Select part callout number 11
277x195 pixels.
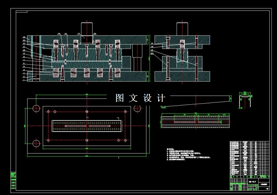click(x=24, y=47)
